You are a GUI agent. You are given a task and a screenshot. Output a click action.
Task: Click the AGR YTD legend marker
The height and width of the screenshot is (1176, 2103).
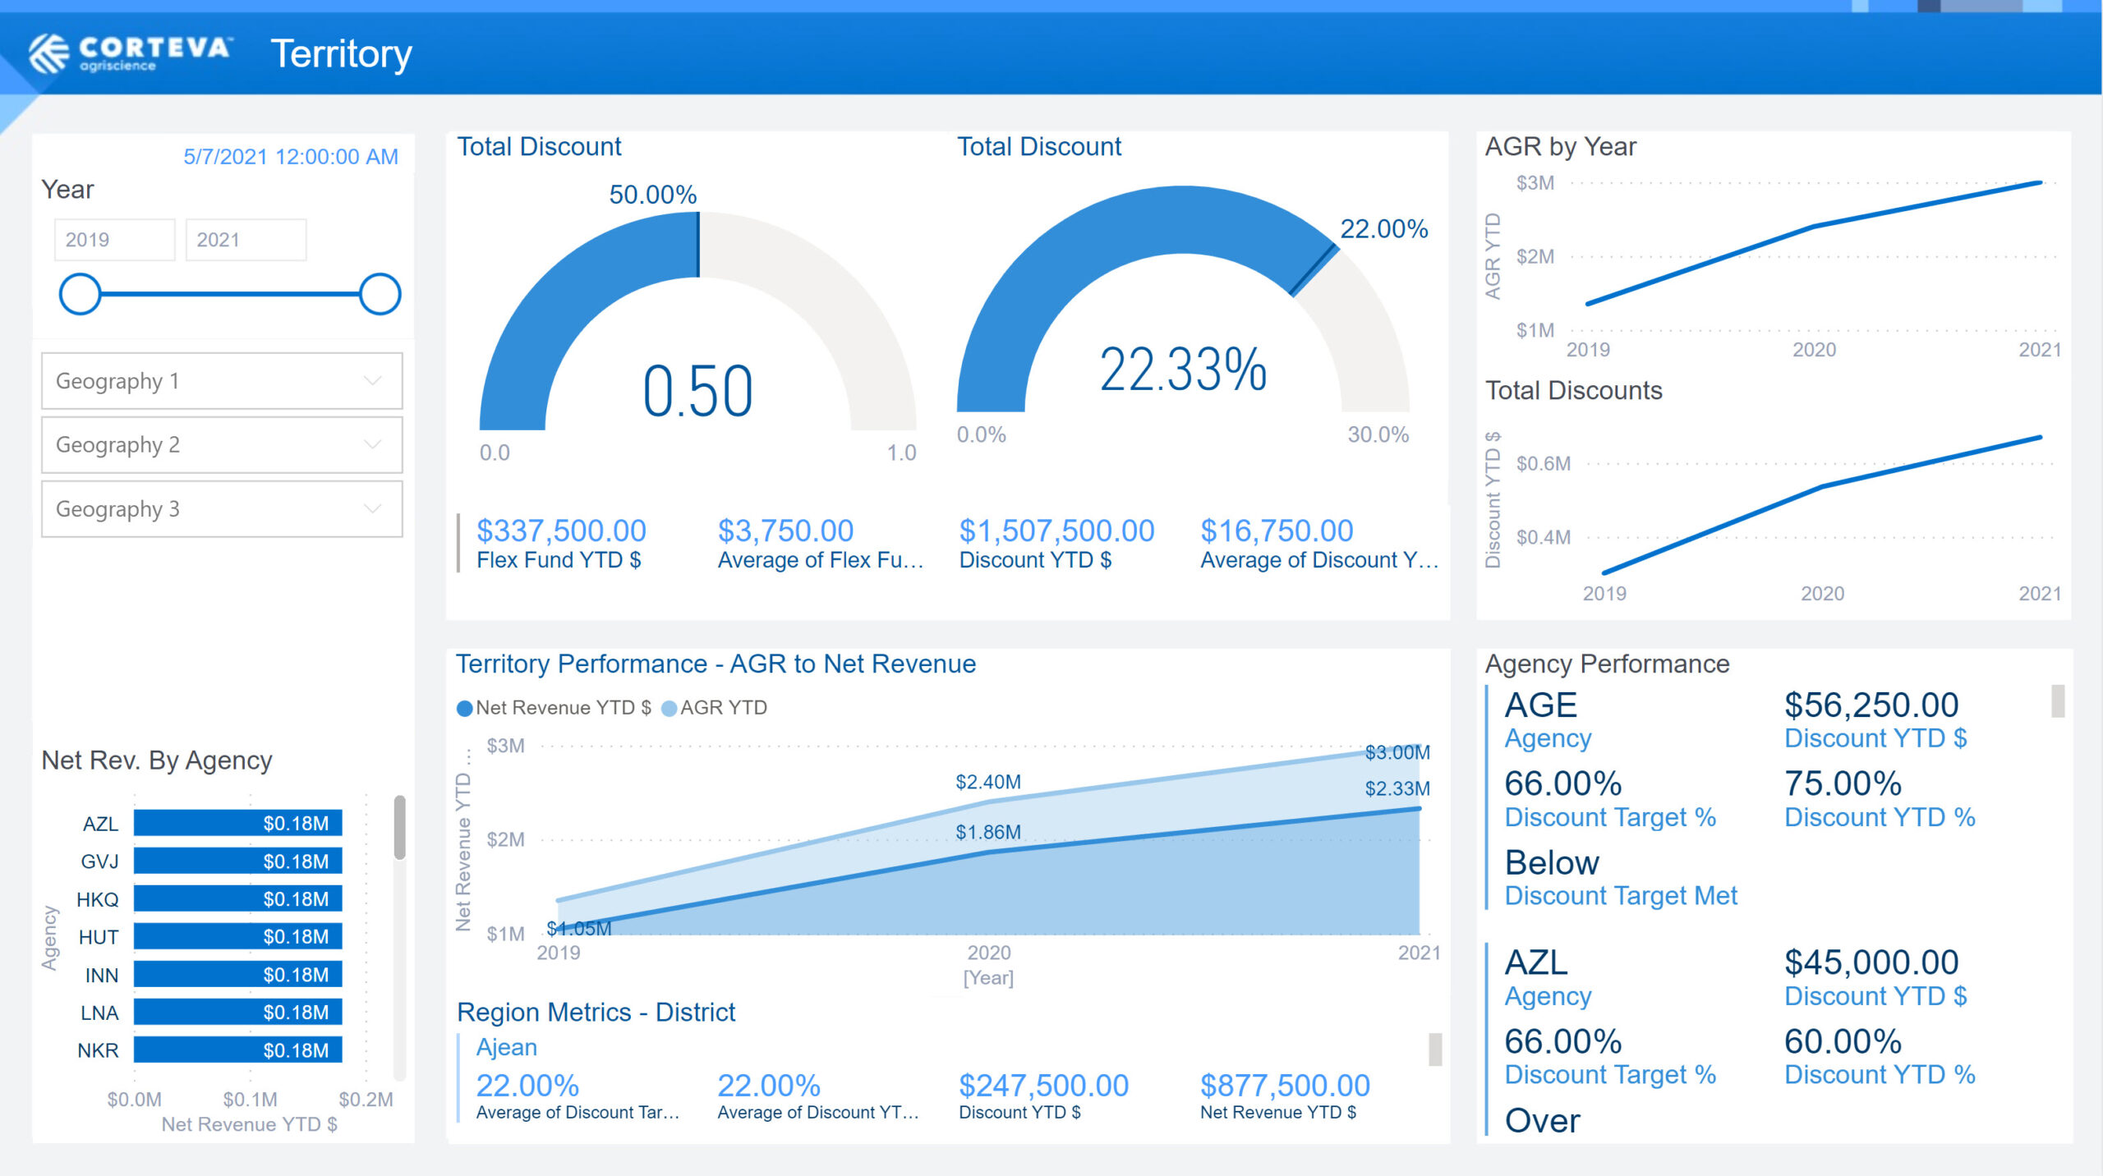coord(670,708)
